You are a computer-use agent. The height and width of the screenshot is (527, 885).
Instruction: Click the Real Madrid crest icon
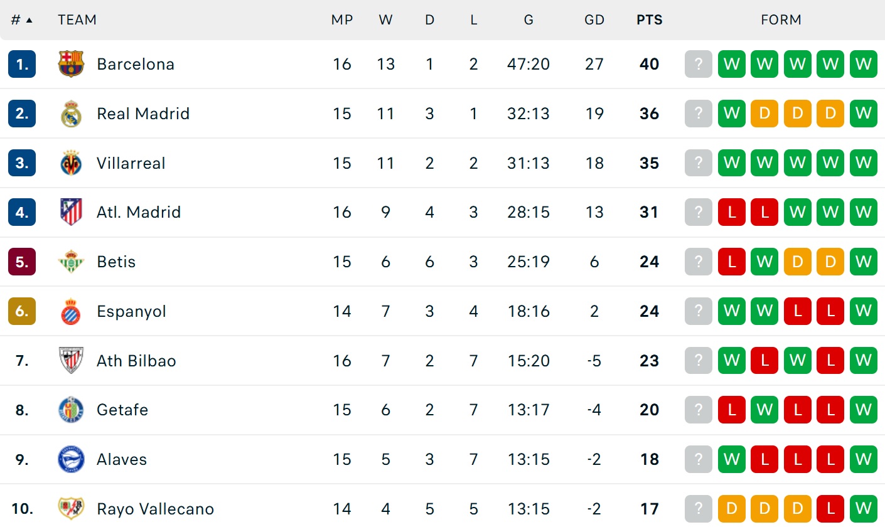tap(71, 114)
